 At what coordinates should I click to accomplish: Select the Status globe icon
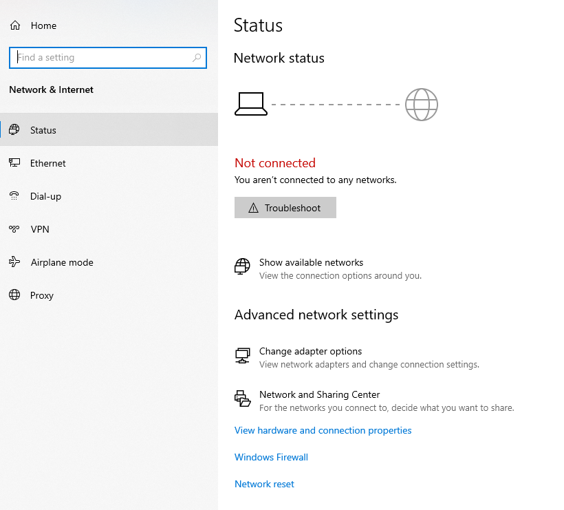point(14,130)
